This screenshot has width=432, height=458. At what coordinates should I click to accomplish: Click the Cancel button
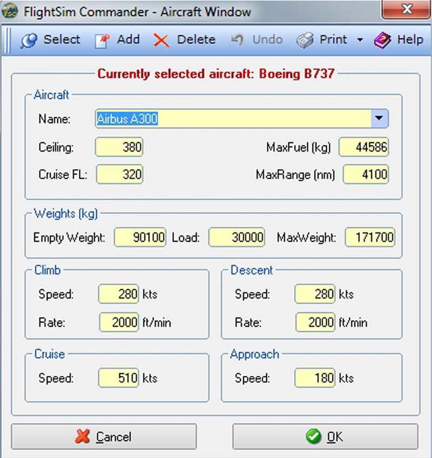tap(104, 437)
